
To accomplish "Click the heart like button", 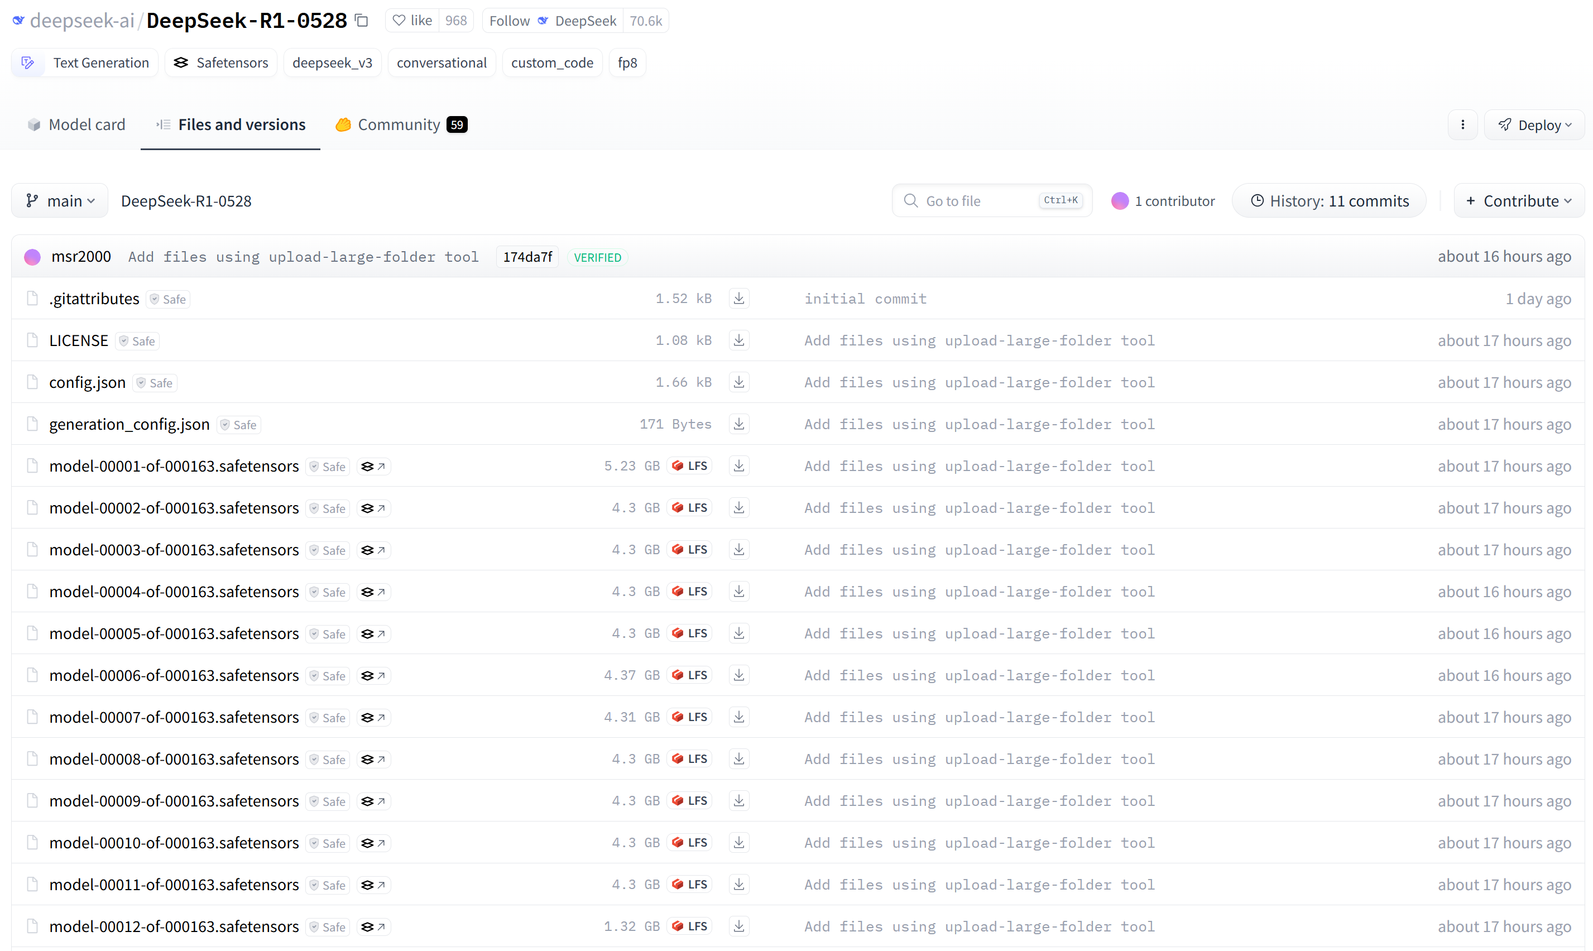I will (412, 21).
